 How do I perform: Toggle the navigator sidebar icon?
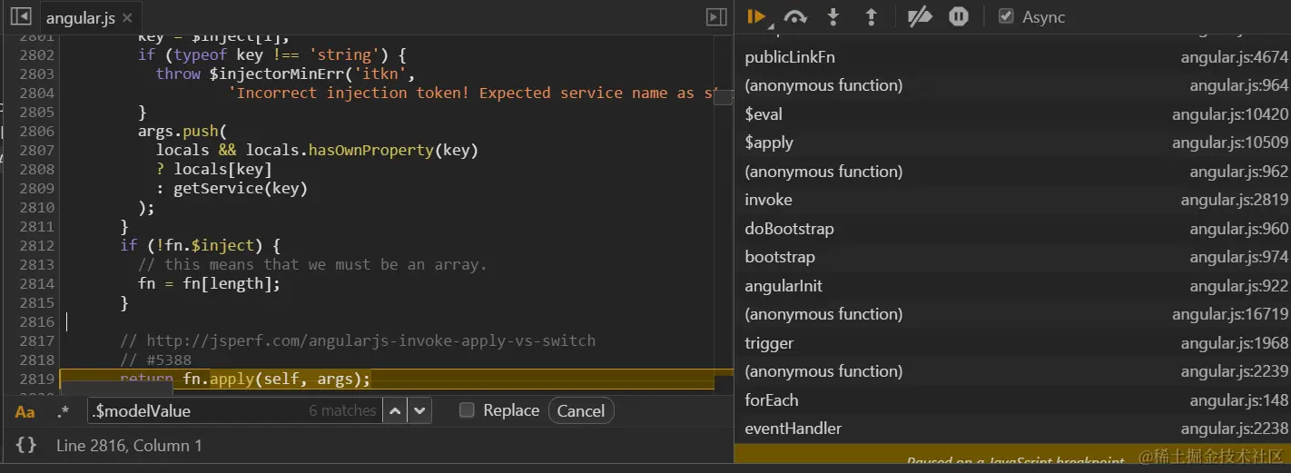tap(20, 16)
